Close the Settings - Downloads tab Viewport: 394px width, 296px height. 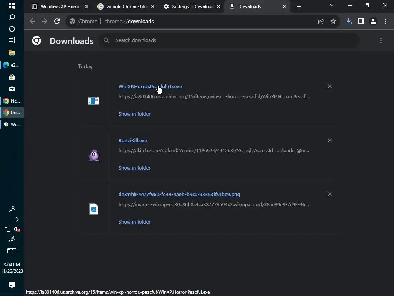pyautogui.click(x=219, y=7)
